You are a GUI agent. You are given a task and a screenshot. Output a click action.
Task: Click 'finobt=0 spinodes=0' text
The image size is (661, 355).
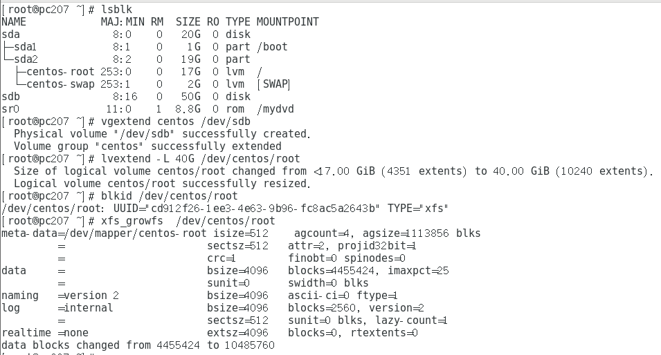347,258
